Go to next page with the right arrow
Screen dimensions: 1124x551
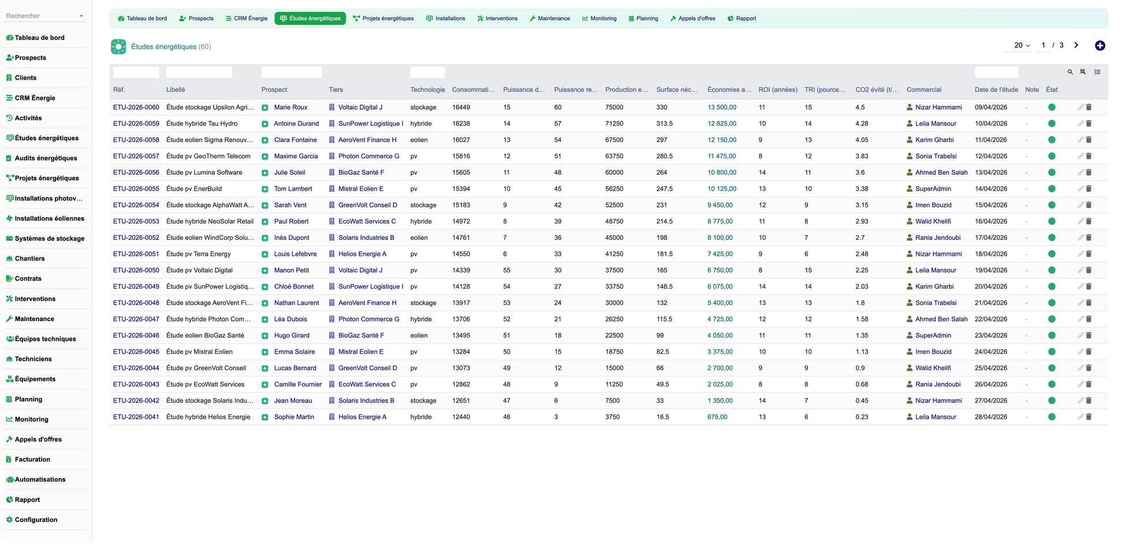point(1076,45)
